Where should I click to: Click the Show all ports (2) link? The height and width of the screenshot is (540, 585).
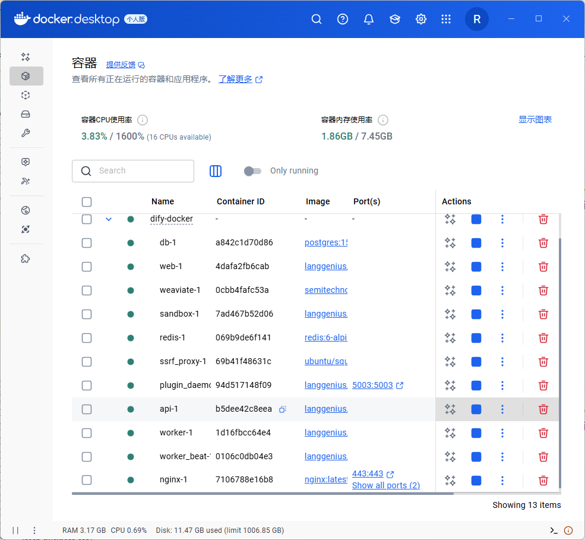pyautogui.click(x=385, y=485)
